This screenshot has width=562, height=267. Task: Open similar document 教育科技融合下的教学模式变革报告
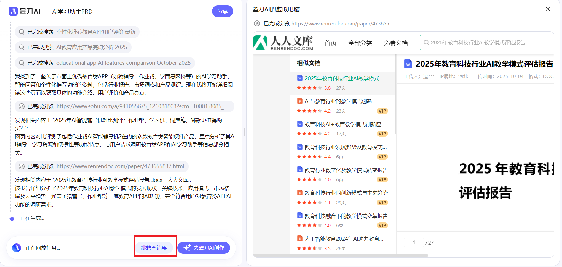tap(346, 216)
